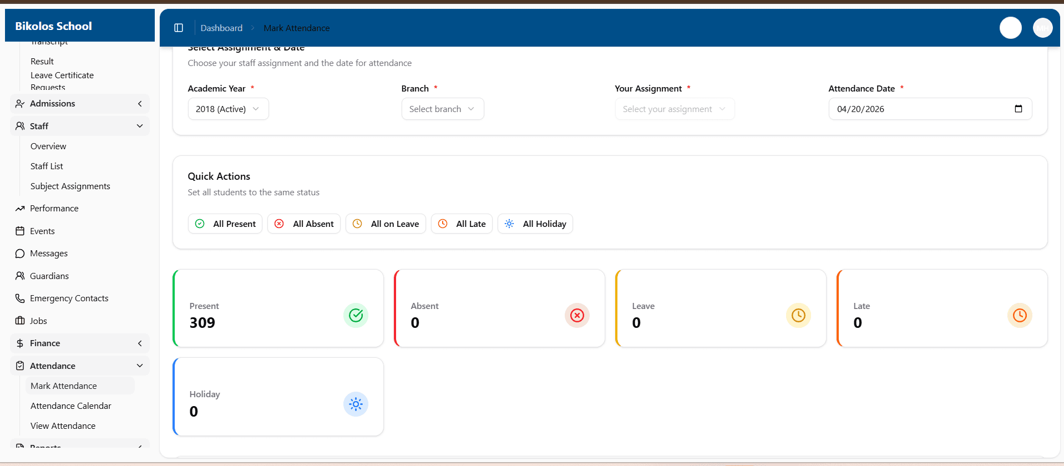Click the red X icon on Absent card

point(577,316)
